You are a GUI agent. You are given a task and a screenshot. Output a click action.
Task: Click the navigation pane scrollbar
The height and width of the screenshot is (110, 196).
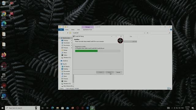click(73, 79)
